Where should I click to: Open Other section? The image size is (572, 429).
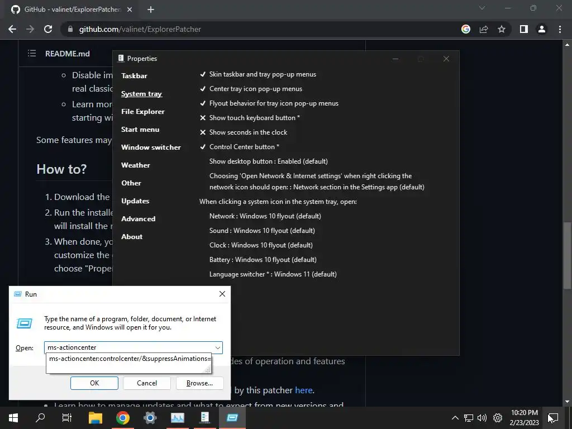pyautogui.click(x=131, y=183)
